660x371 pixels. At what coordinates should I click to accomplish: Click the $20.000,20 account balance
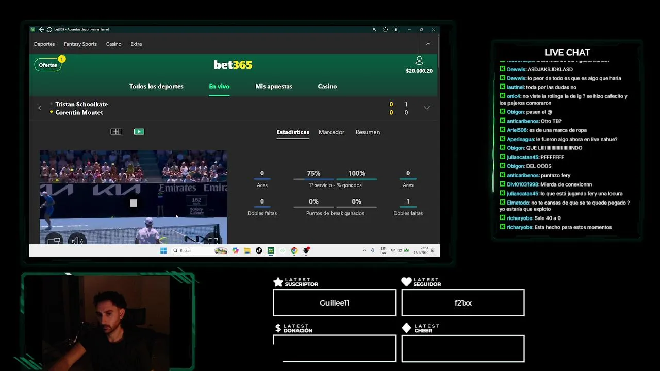tap(419, 71)
